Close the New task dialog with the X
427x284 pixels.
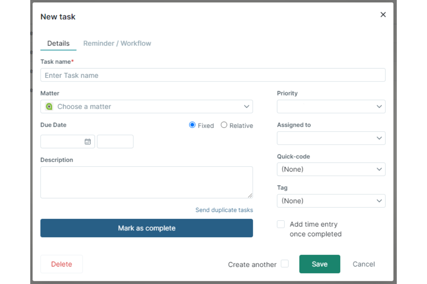click(x=383, y=14)
